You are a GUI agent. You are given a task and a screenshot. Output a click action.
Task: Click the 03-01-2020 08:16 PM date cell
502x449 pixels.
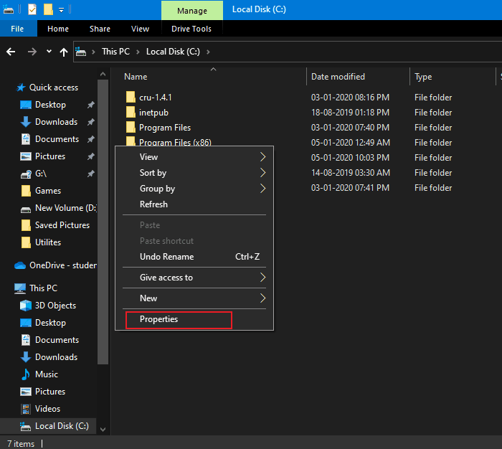pyautogui.click(x=350, y=98)
